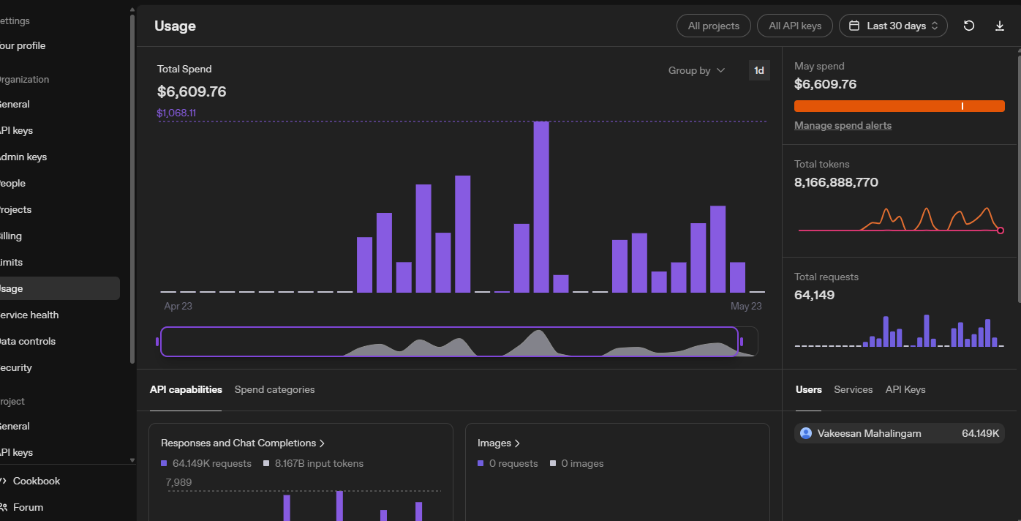Select Usage in the sidebar
1021x521 pixels.
tap(59, 288)
